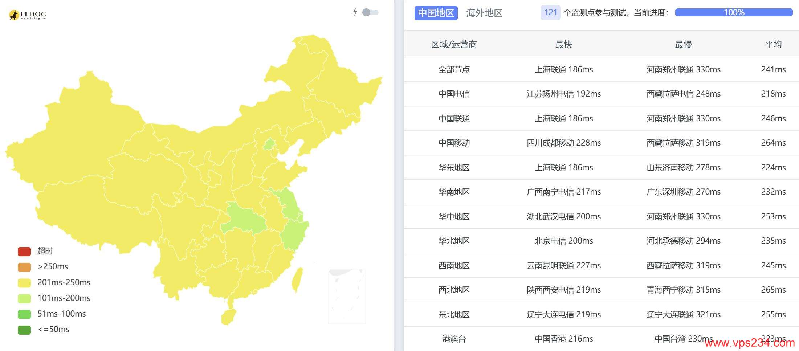
Task: Click the lightning bolt icon
Action: (355, 12)
